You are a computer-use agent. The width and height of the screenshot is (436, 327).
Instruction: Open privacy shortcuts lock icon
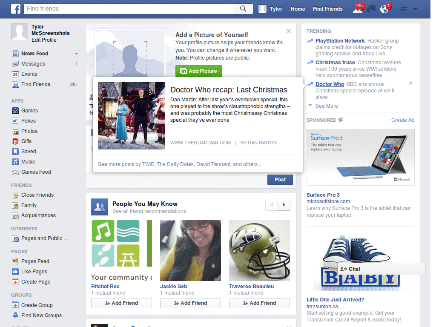click(x=404, y=9)
